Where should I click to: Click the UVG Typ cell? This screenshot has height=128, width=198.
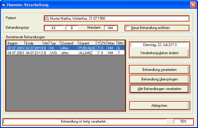click(x=55, y=53)
